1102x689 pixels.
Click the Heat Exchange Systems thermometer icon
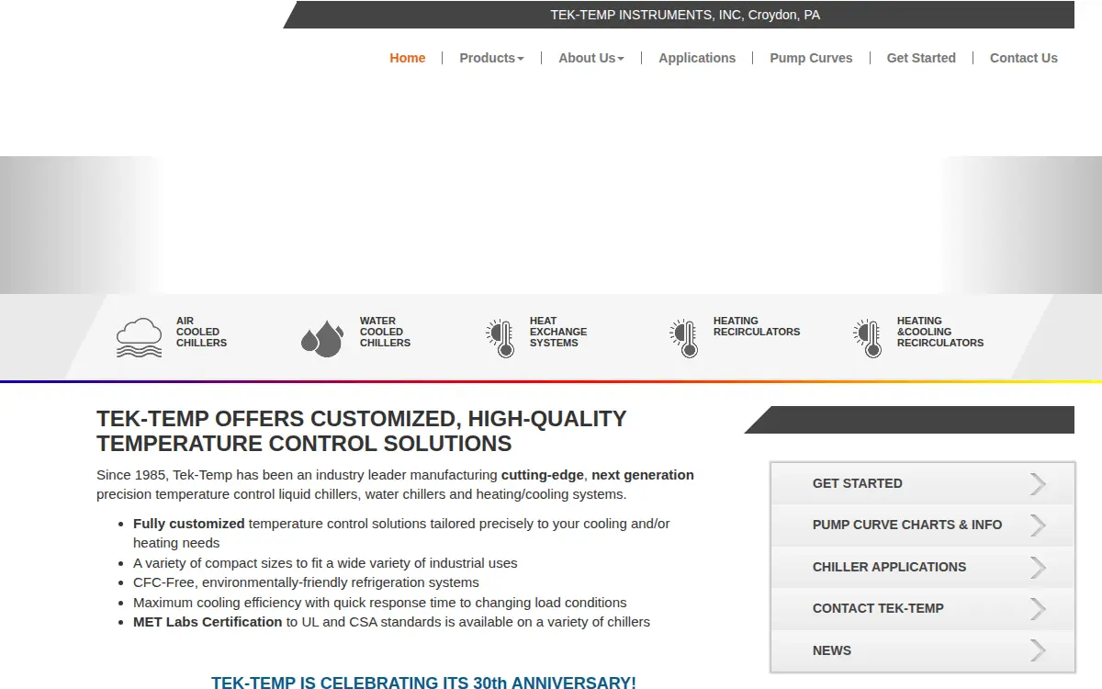click(500, 338)
